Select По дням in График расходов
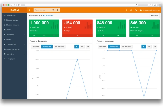Image resolution: width=163 pixels, height=107 pixels. pos(102,46)
